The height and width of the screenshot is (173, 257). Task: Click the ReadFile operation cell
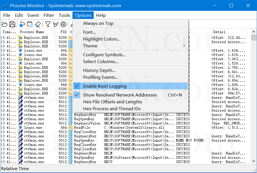click(x=82, y=128)
